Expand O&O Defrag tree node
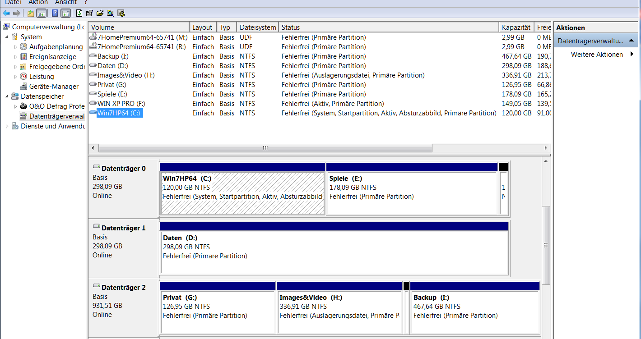641x339 pixels. tap(15, 106)
